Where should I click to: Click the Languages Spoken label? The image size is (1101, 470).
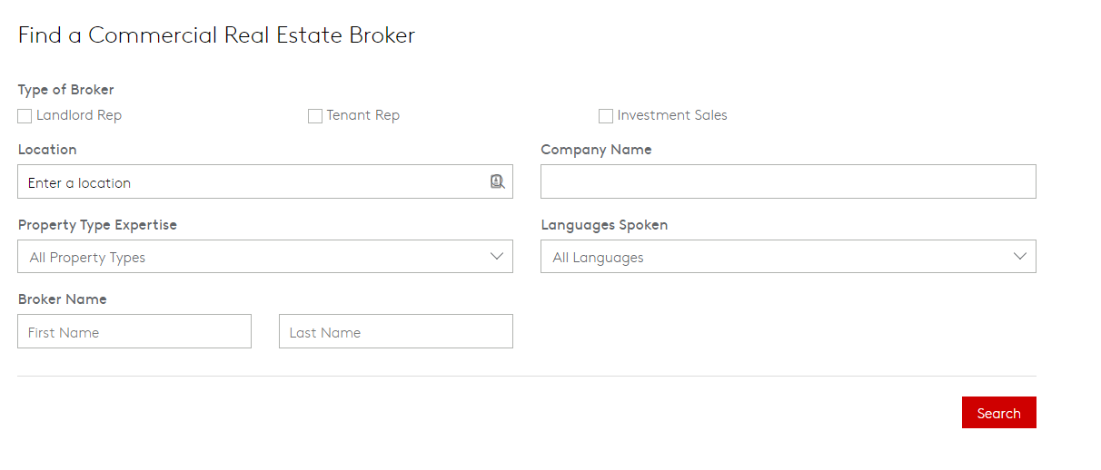point(604,225)
